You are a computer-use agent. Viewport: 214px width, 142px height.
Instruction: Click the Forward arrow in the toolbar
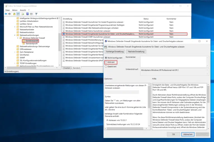point(9,14)
